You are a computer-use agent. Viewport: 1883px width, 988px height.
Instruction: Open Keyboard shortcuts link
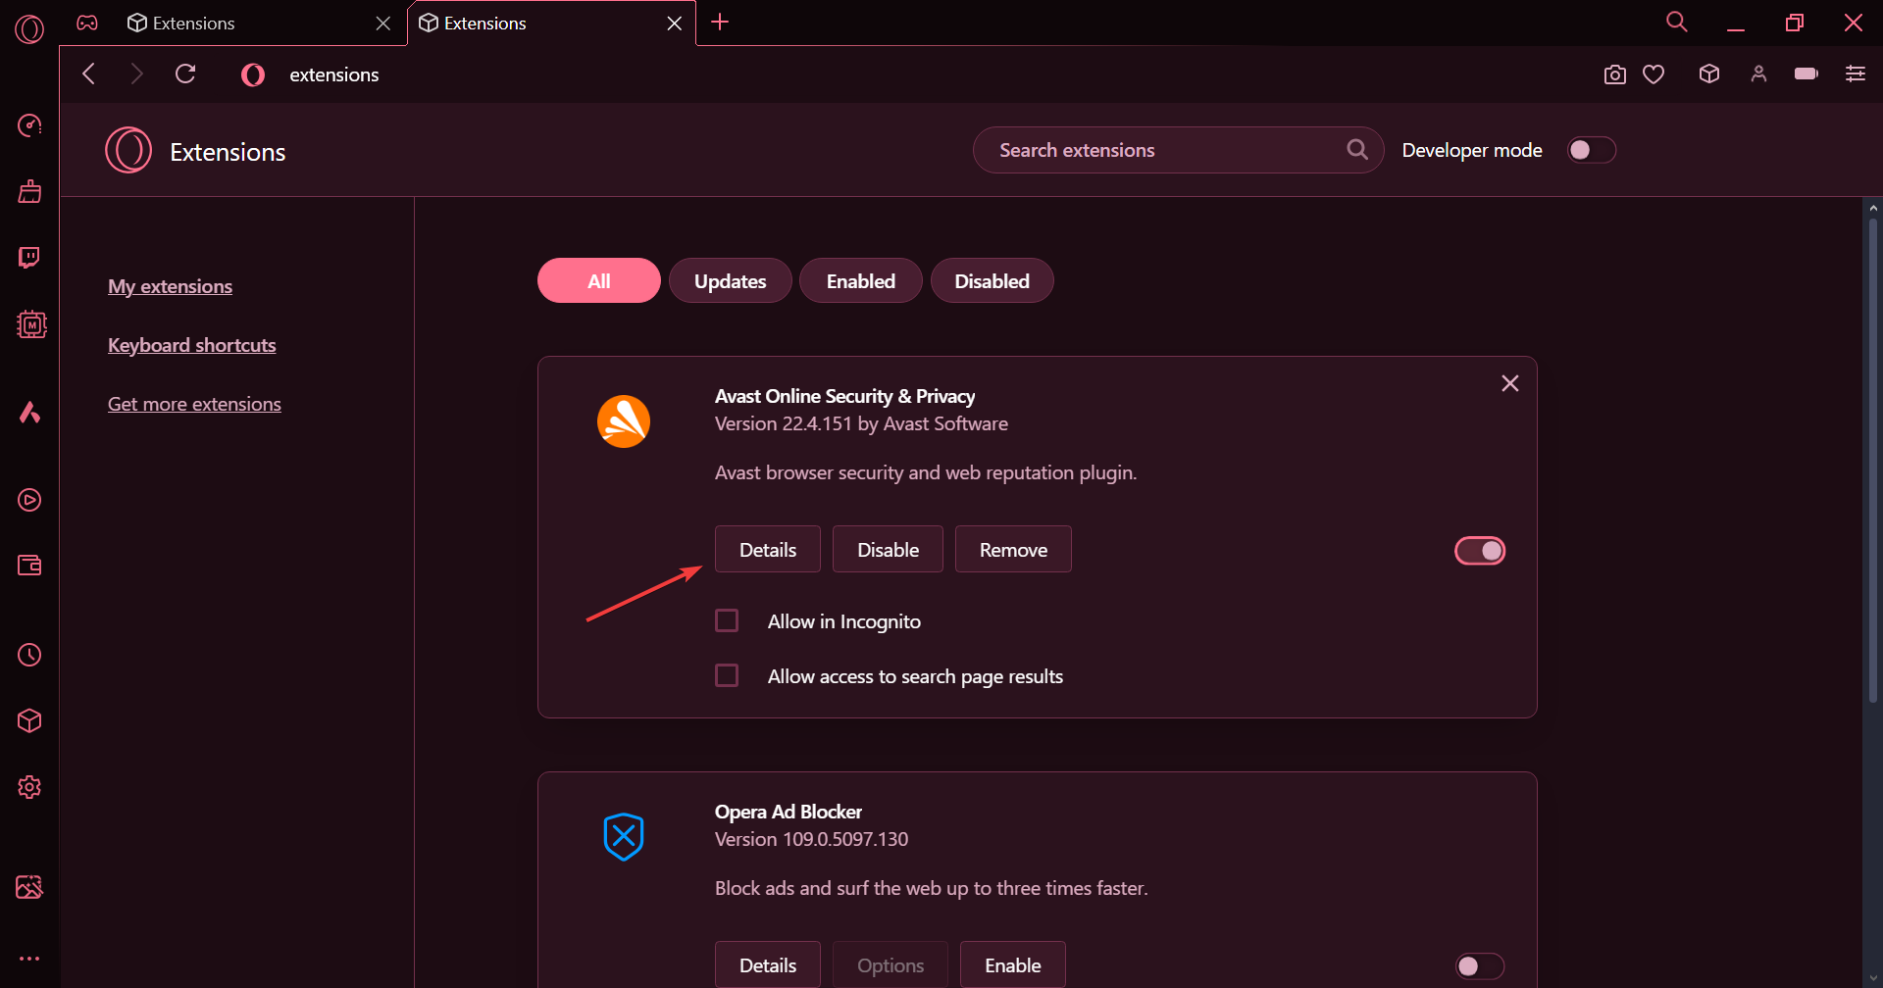pos(192,345)
